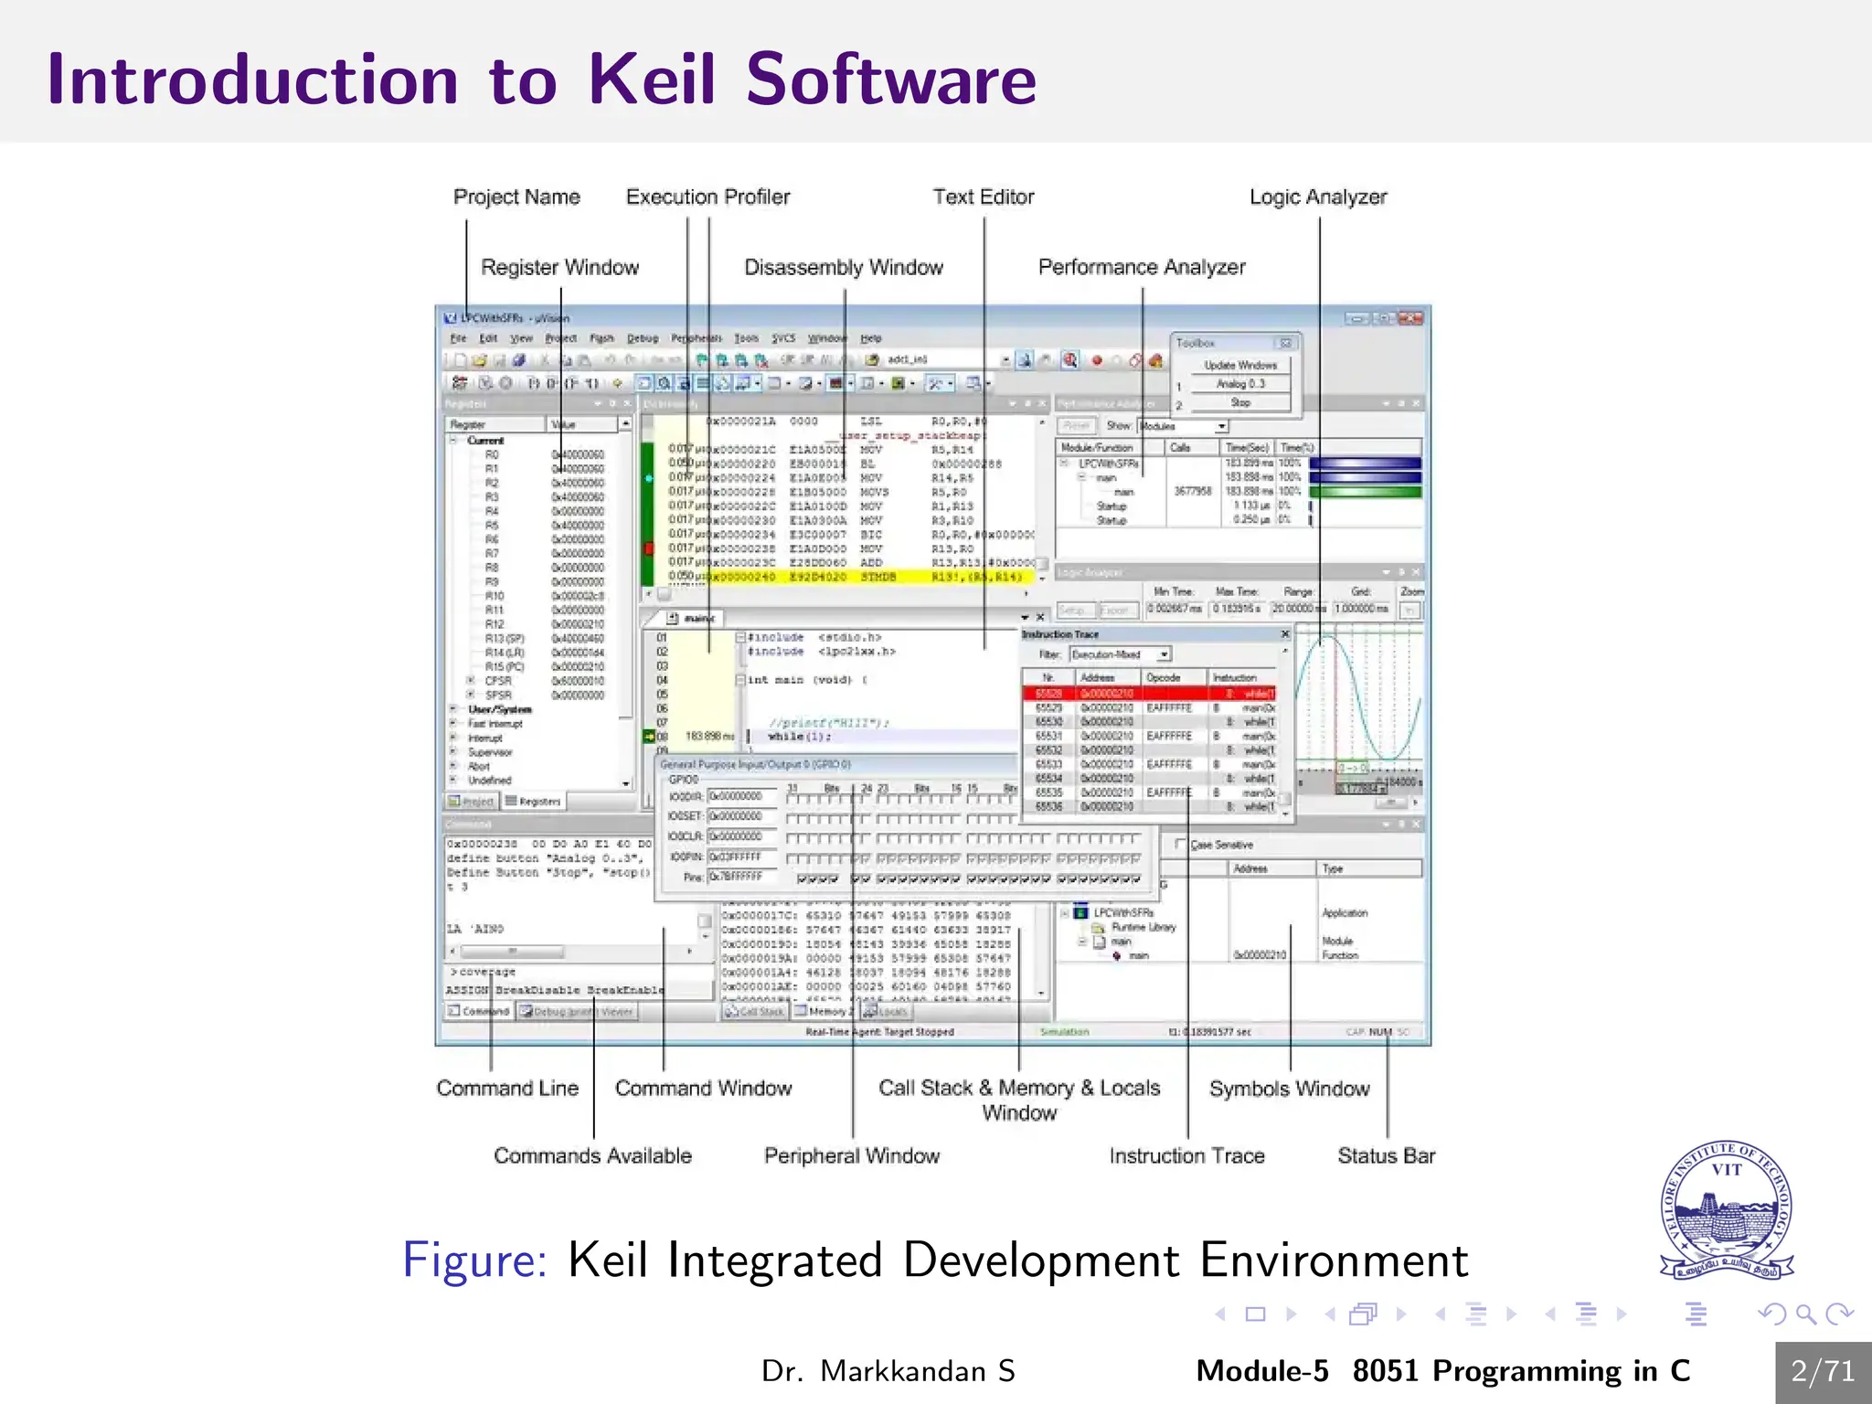
Task: Click the red Insert Breakpoint toolbar icon
Action: tap(1097, 360)
